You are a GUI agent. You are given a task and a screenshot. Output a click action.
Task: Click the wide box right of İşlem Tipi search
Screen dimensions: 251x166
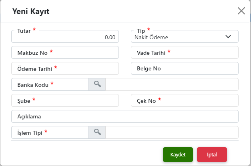[x=172, y=132]
